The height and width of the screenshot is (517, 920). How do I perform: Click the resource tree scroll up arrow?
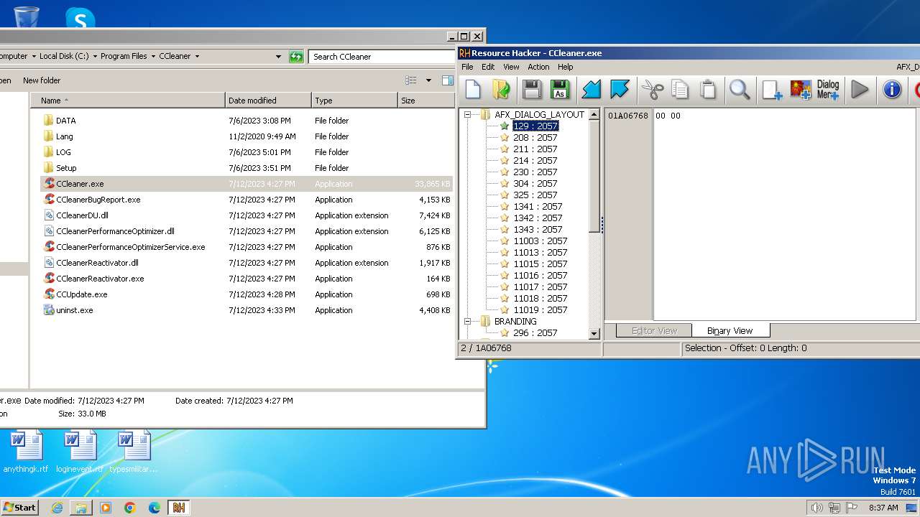pyautogui.click(x=594, y=114)
